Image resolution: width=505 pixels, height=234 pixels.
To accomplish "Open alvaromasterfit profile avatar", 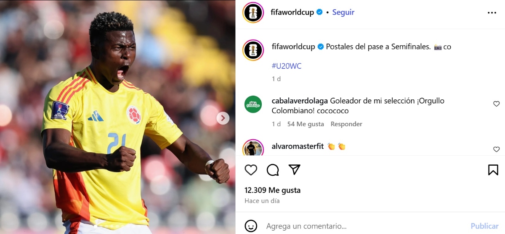I will tap(253, 148).
